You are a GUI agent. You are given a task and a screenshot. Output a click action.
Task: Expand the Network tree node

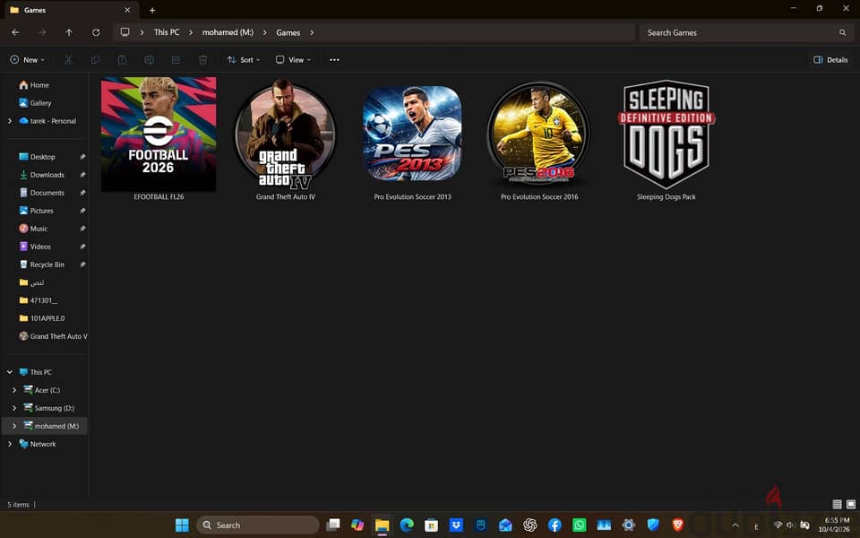[10, 444]
